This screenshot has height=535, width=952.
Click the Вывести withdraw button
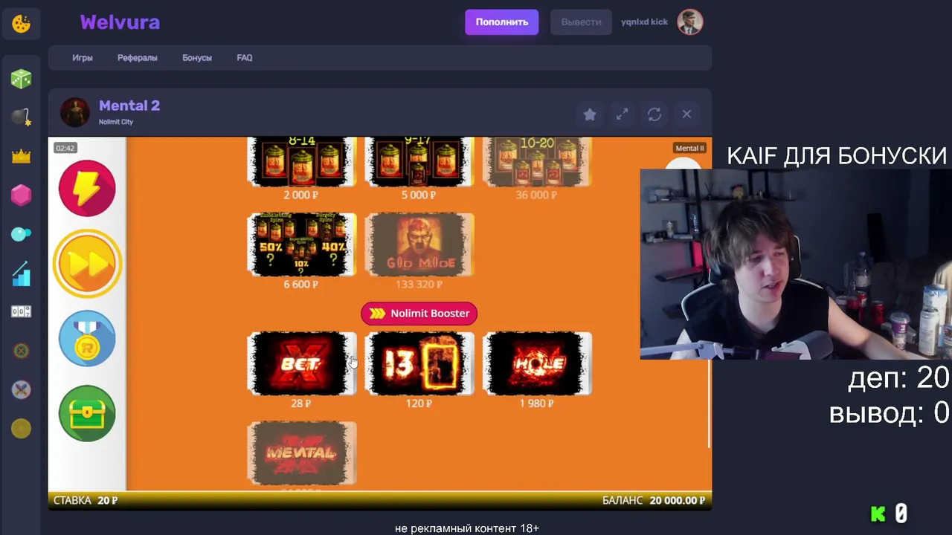[581, 22]
